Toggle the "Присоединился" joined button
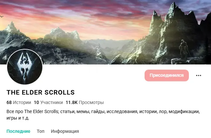The width and height of the screenshot is (211, 138). [167, 75]
